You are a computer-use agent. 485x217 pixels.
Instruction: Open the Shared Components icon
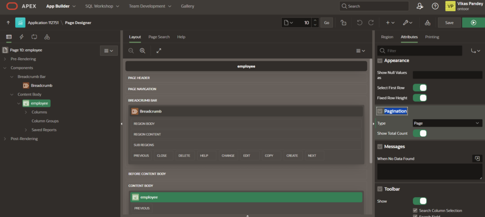pyautogui.click(x=428, y=22)
